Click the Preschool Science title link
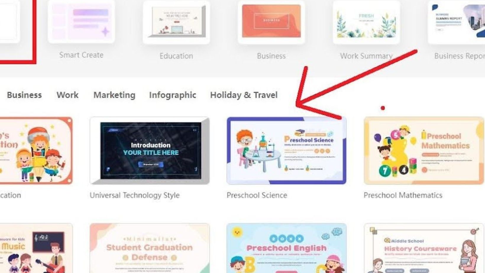The width and height of the screenshot is (485, 273). tap(257, 195)
